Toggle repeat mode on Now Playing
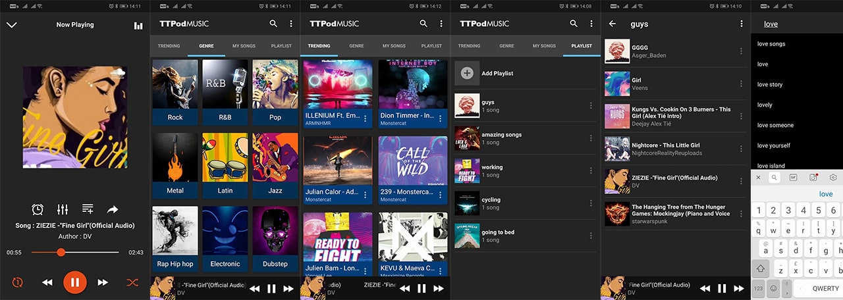This screenshot has height=300, width=843. (17, 282)
